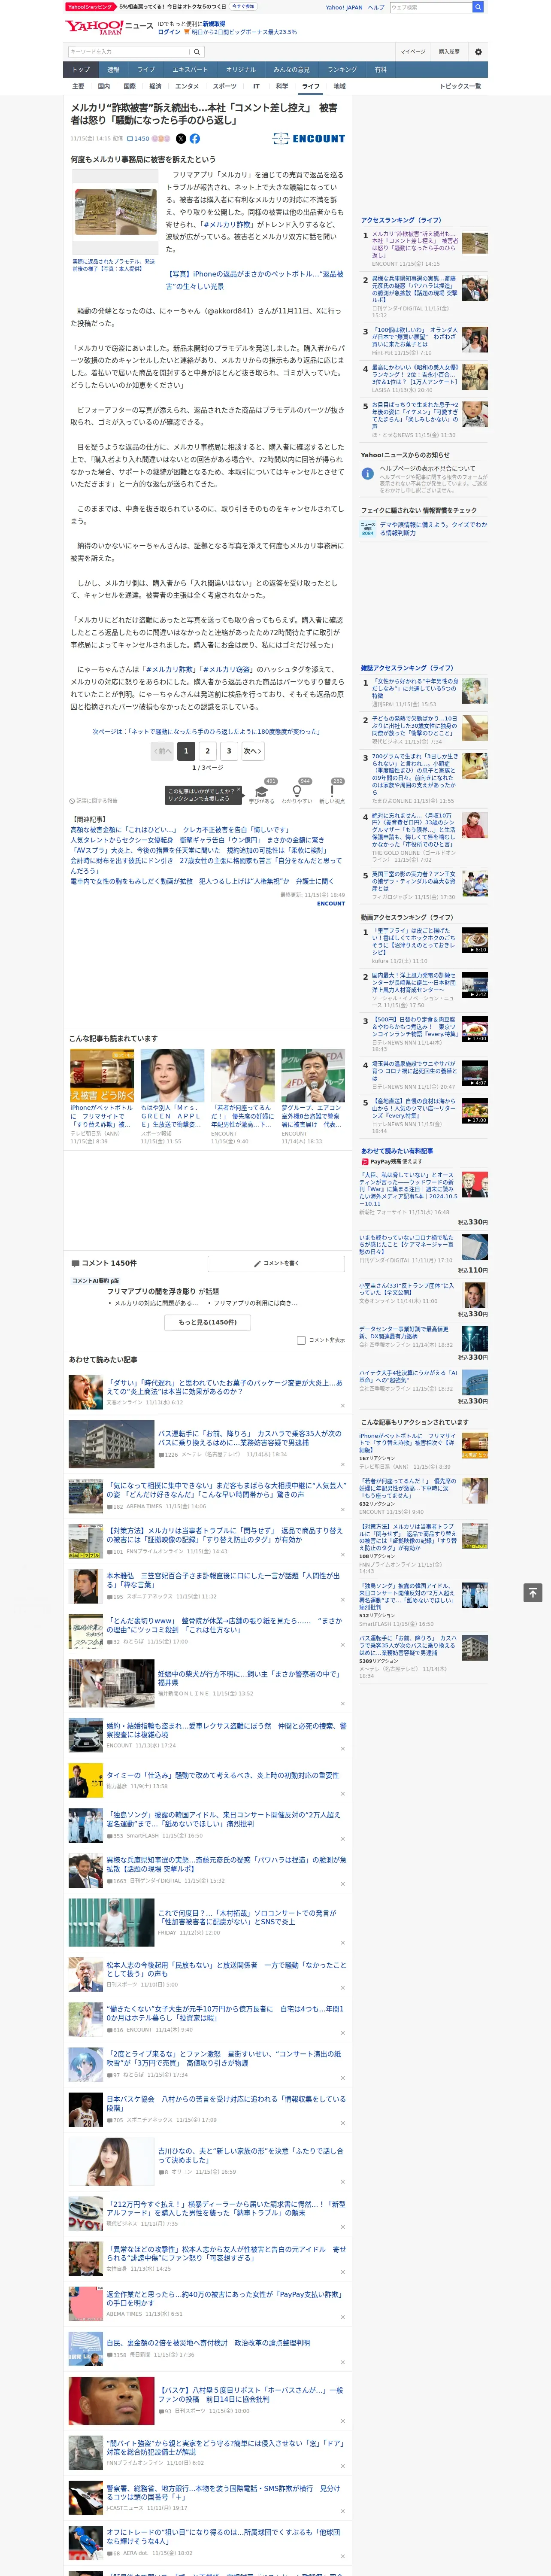Go to page 3 of the article
551x2576 pixels.
[x=229, y=751]
